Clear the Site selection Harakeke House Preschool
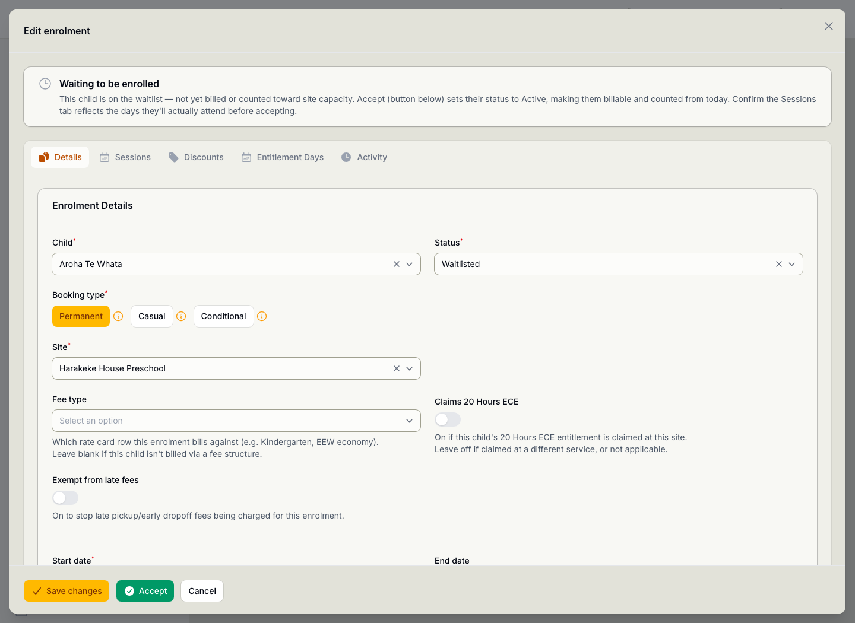This screenshot has height=623, width=855. (x=397, y=368)
